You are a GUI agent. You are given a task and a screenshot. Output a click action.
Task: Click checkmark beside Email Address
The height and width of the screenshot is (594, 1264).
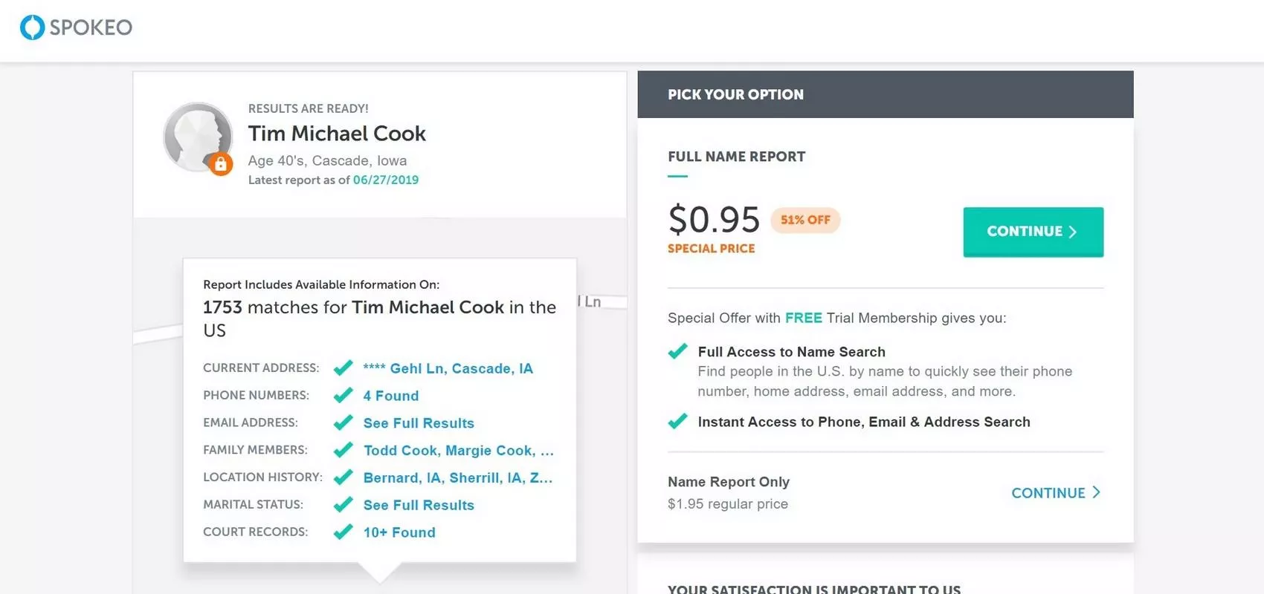(x=343, y=423)
